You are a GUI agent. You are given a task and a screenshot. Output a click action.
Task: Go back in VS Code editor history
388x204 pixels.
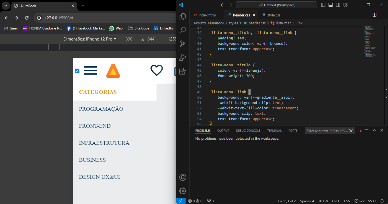pyautogui.click(x=223, y=5)
